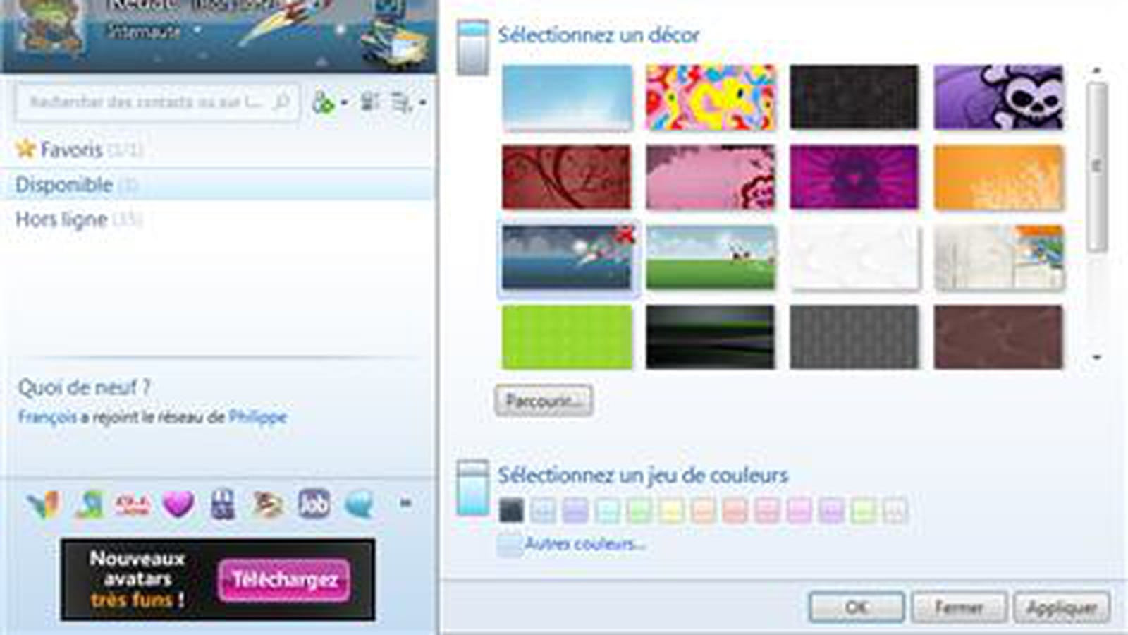Open the Autres couleurs link
The height and width of the screenshot is (635, 1128).
pos(585,544)
